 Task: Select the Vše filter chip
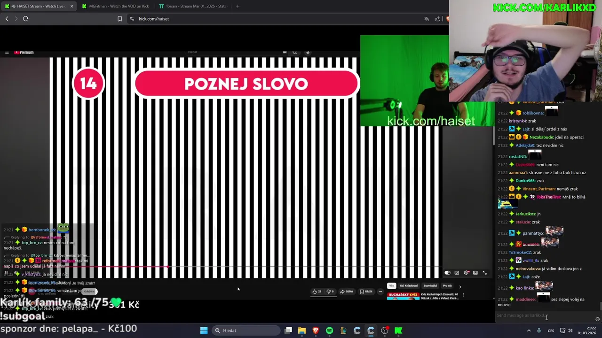[x=391, y=285]
